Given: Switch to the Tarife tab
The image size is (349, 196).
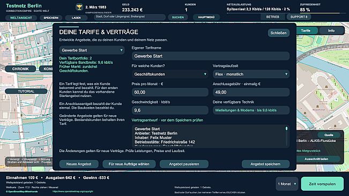Looking at the screenshot, I should [306, 31].
